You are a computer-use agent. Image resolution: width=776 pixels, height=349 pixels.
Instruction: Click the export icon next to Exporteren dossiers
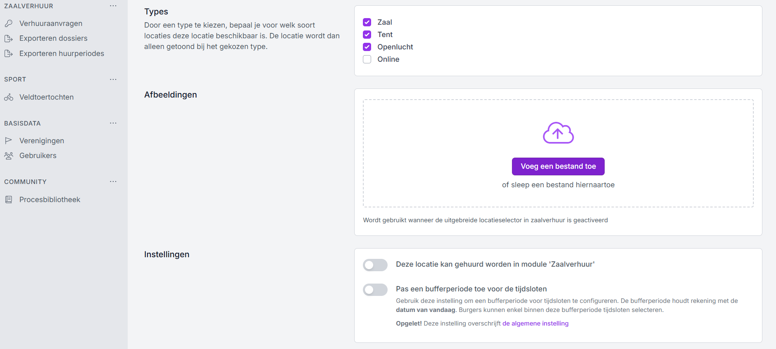tap(9, 39)
